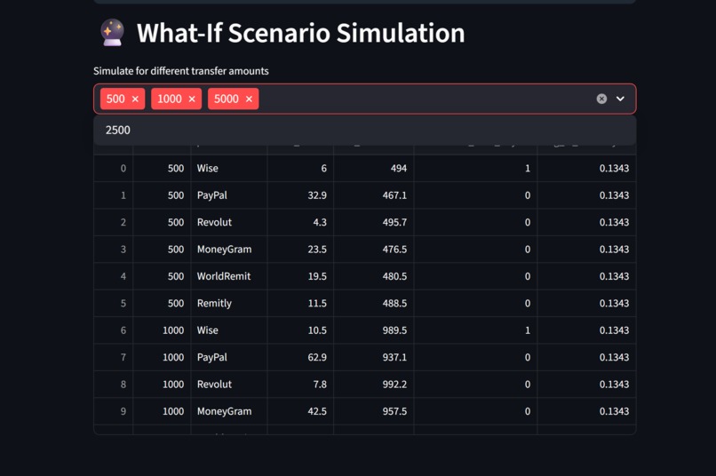Image resolution: width=716 pixels, height=476 pixels.
Task: Click the received amount 467.1
Action: 394,195
